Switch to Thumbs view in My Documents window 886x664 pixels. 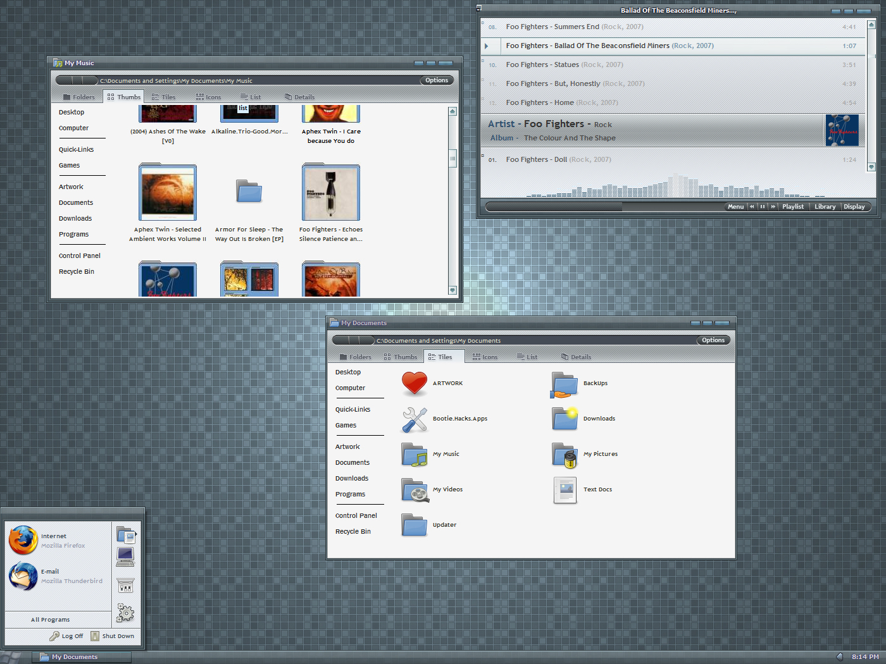tap(400, 357)
